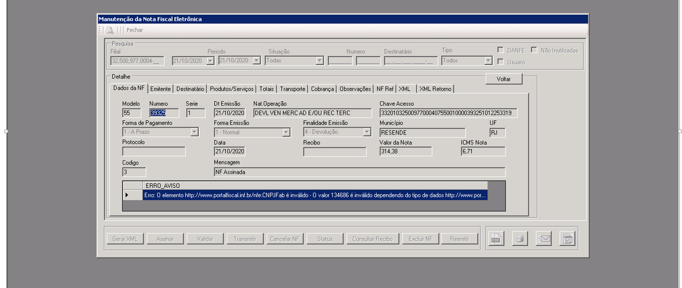Open the Finalidade Emissão dropdown

click(x=367, y=132)
